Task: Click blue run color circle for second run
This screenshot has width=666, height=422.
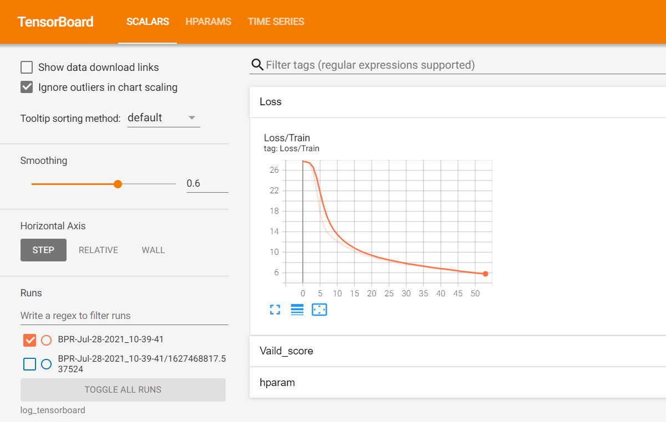Action: [47, 364]
